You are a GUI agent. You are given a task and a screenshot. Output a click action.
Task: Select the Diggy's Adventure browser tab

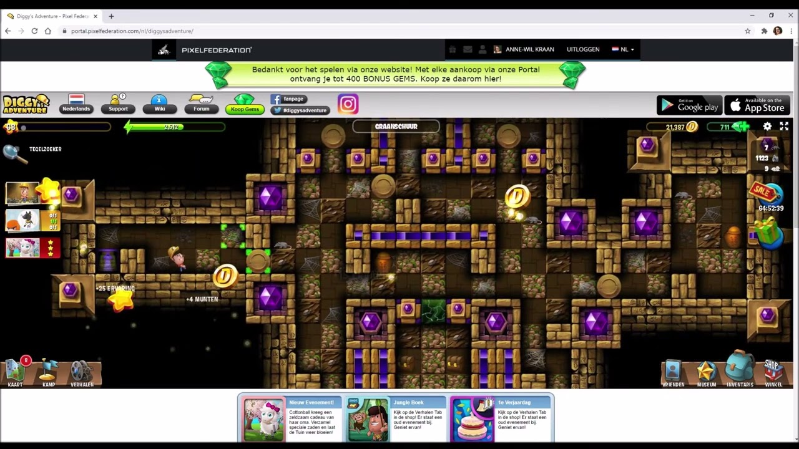52,16
